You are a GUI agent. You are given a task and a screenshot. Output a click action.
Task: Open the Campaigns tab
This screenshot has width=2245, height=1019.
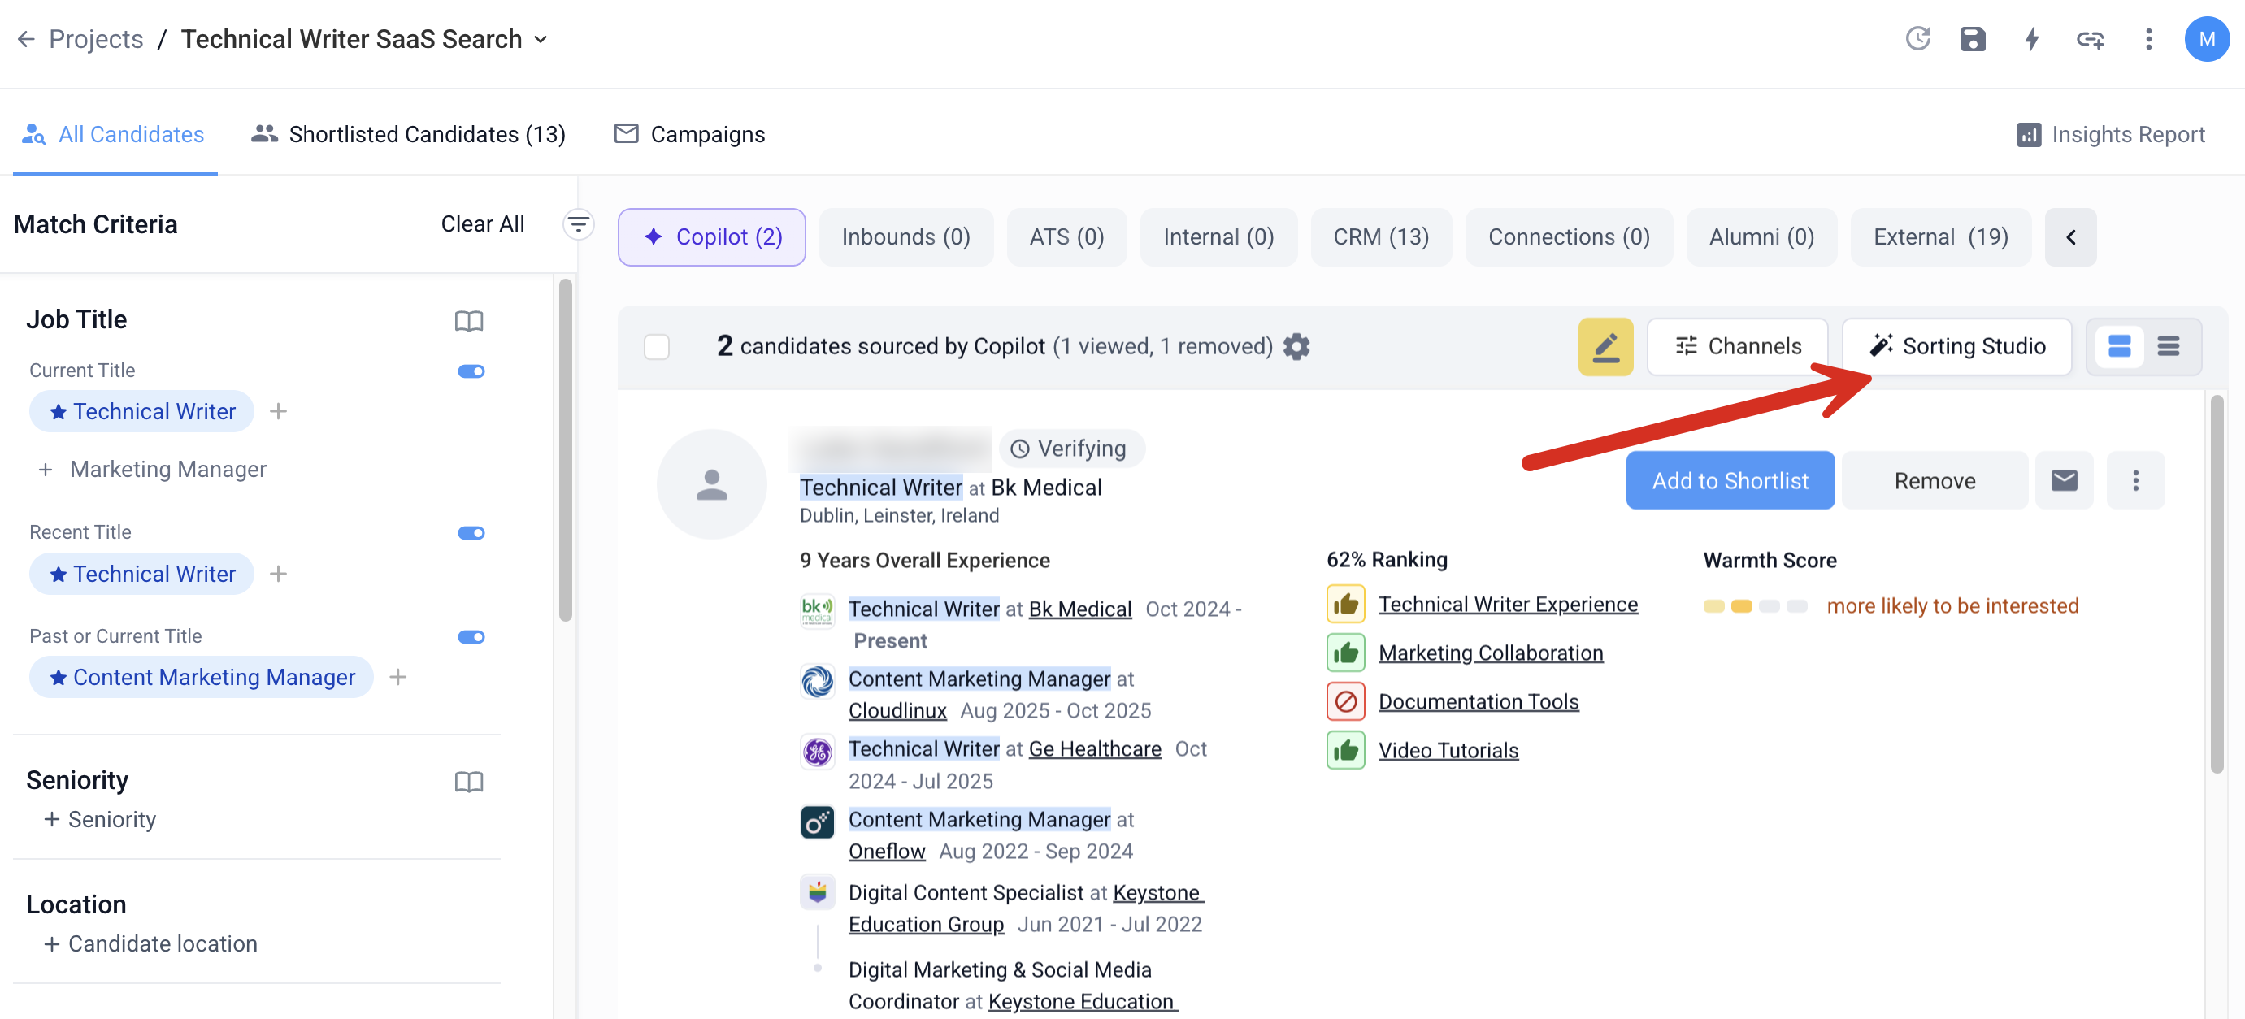(x=689, y=134)
